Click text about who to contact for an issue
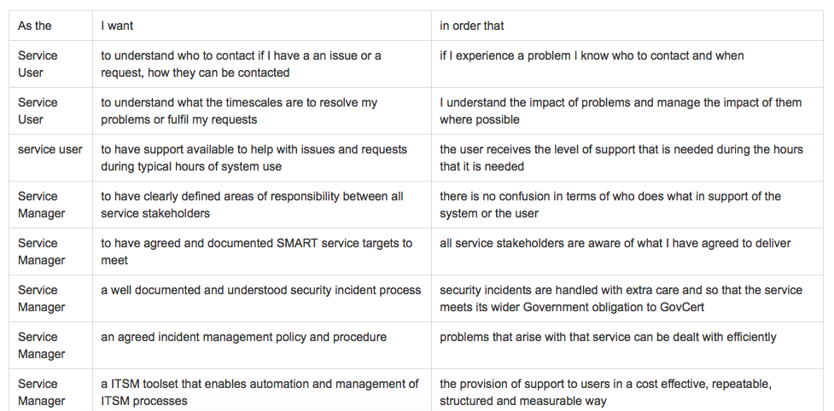 click(262, 64)
